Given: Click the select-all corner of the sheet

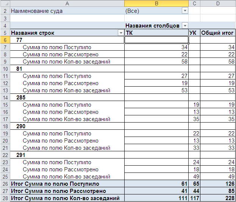Looking at the screenshot, I should [x=5, y=3].
